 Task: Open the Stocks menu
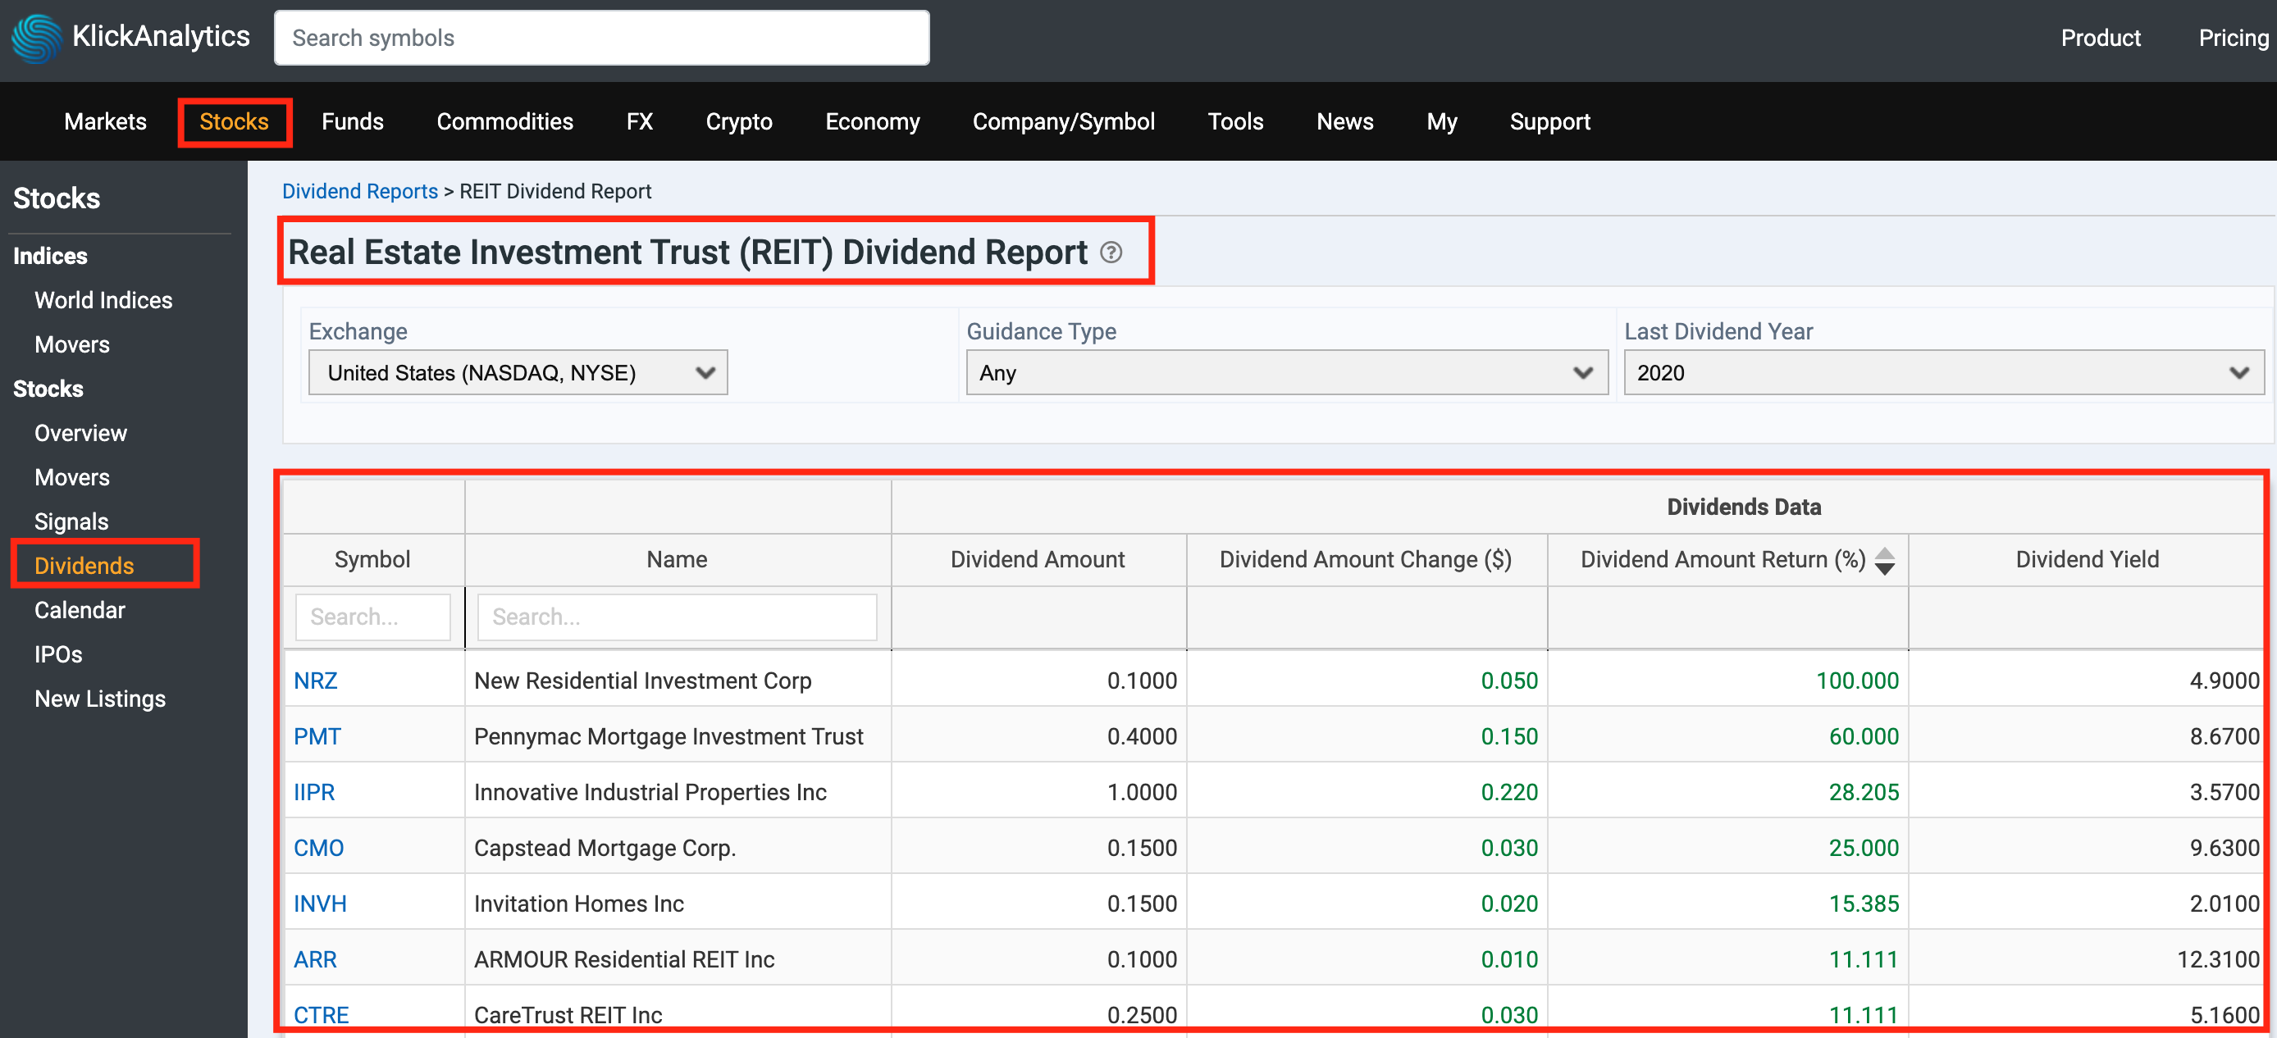pyautogui.click(x=235, y=122)
